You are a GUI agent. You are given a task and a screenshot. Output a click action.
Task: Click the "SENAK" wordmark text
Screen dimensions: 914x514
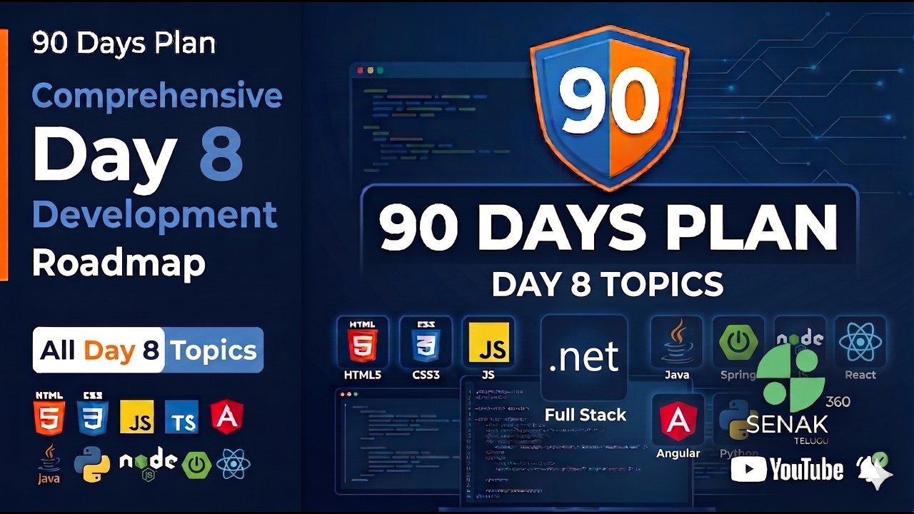[788, 425]
